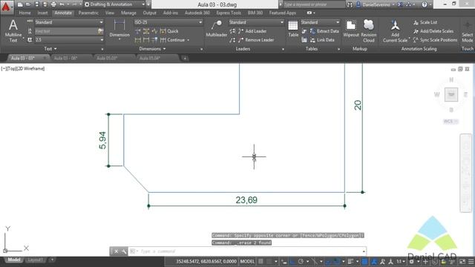
Task: Open the text height 2.5 dropdown
Action: pyautogui.click(x=69, y=39)
